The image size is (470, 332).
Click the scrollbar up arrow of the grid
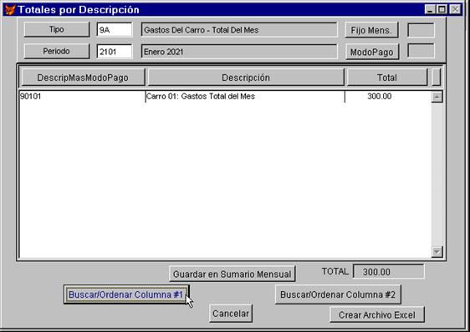(x=437, y=97)
